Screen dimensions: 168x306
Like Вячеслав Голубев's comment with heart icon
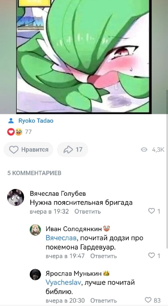click(x=151, y=211)
